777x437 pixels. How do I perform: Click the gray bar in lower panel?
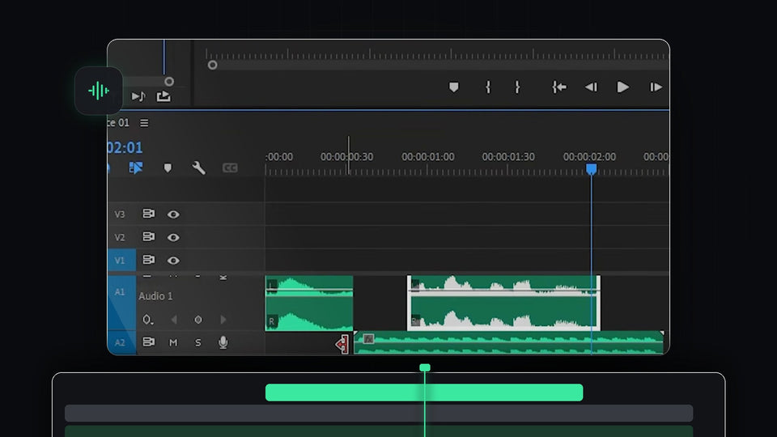tap(379, 413)
